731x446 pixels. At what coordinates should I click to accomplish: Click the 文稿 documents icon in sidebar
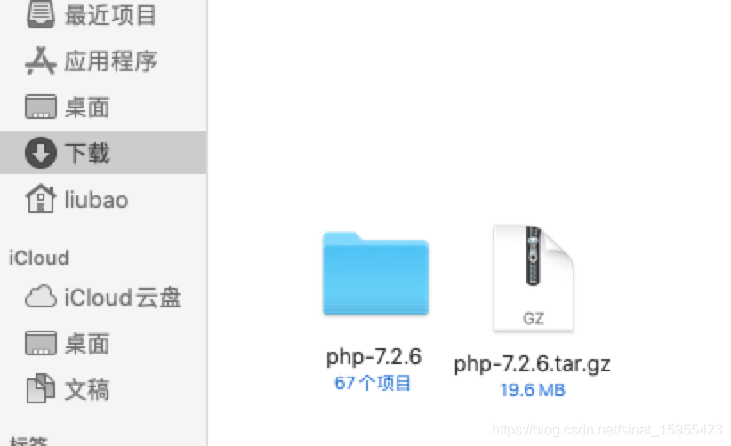(x=41, y=388)
